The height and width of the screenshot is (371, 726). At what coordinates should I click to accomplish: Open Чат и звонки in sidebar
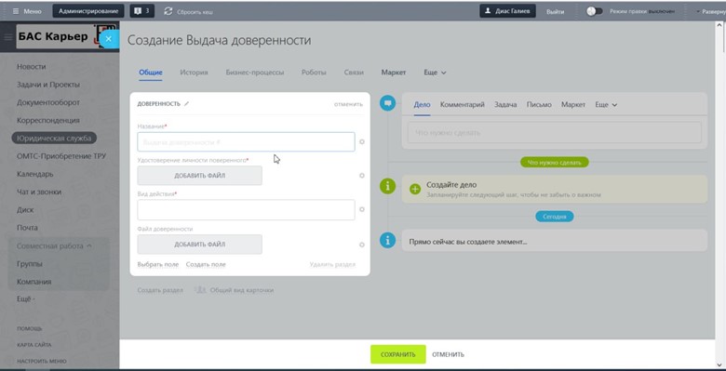click(39, 192)
